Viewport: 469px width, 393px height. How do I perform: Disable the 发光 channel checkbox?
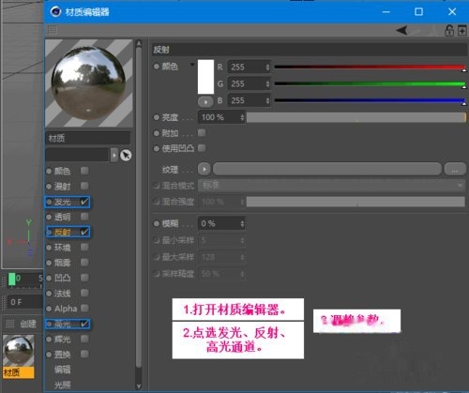84,202
